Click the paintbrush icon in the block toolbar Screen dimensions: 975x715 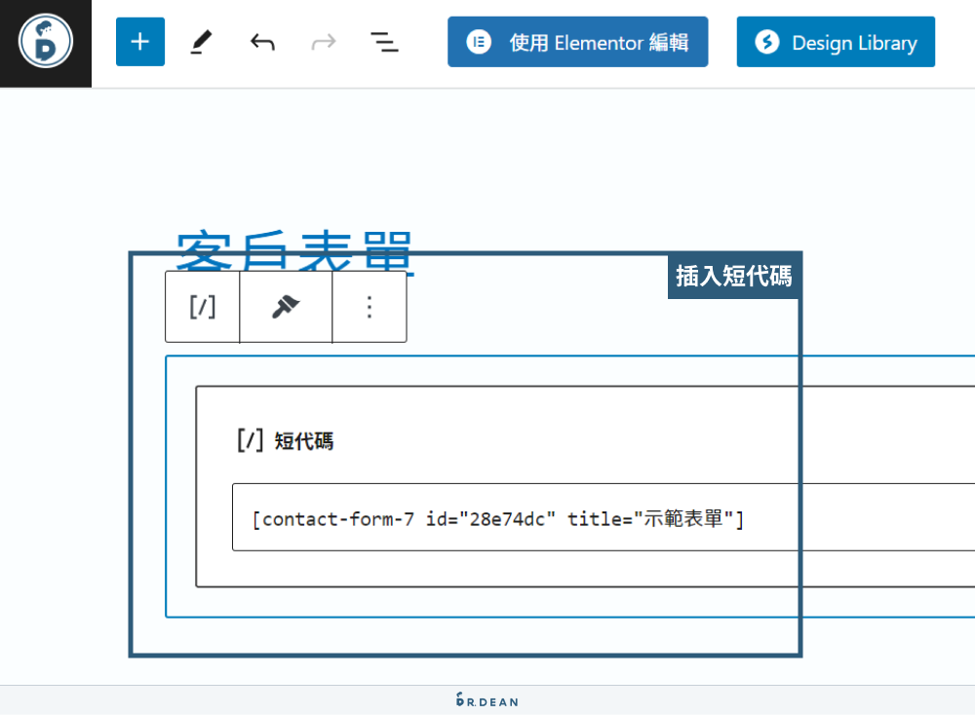[x=286, y=307]
